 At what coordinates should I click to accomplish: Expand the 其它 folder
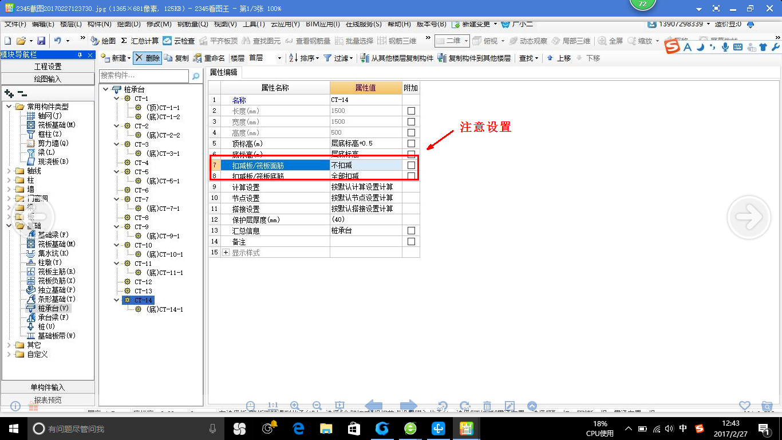(x=9, y=345)
